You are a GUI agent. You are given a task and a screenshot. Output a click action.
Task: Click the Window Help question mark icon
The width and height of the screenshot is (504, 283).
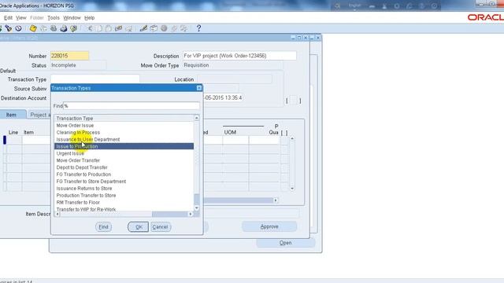tap(198, 28)
